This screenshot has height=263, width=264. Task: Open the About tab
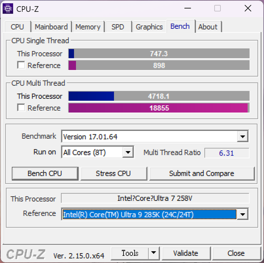point(208,27)
